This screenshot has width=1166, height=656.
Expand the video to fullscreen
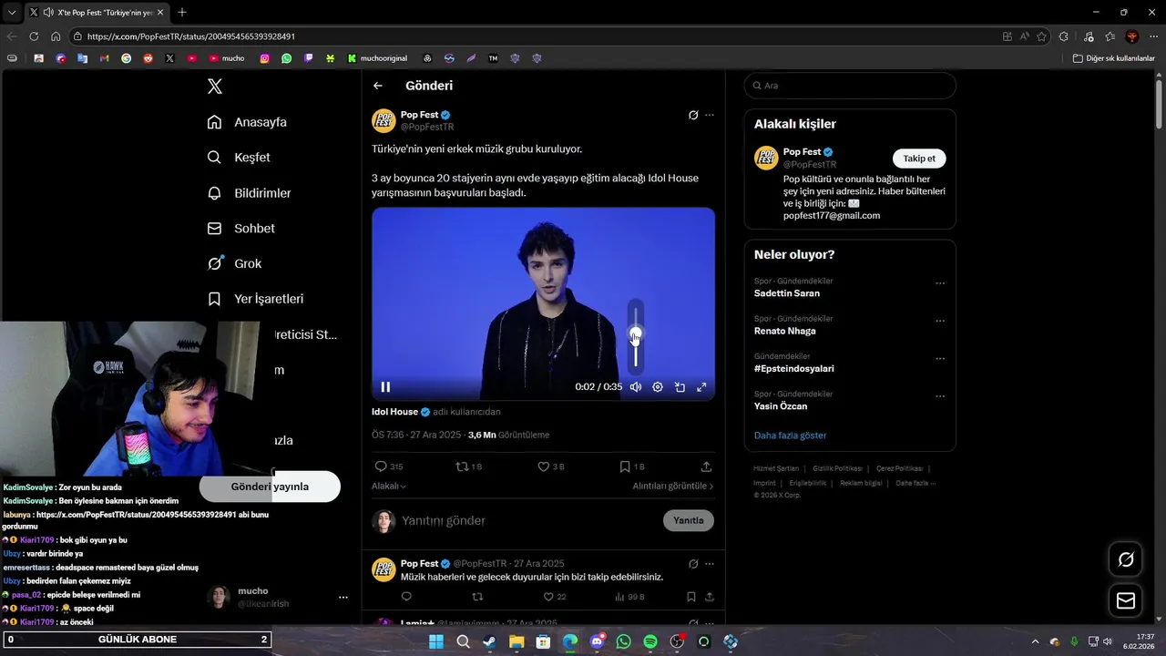coord(701,387)
